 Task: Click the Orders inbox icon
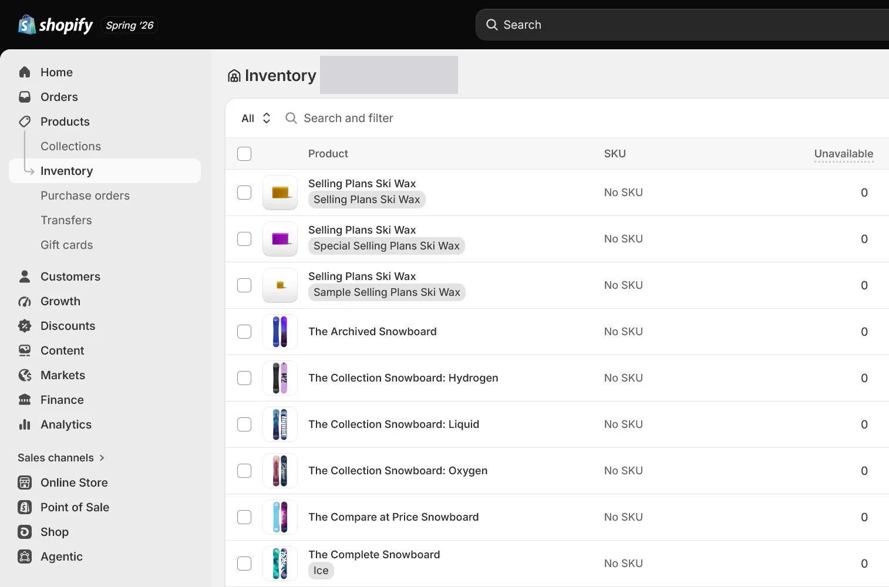25,97
